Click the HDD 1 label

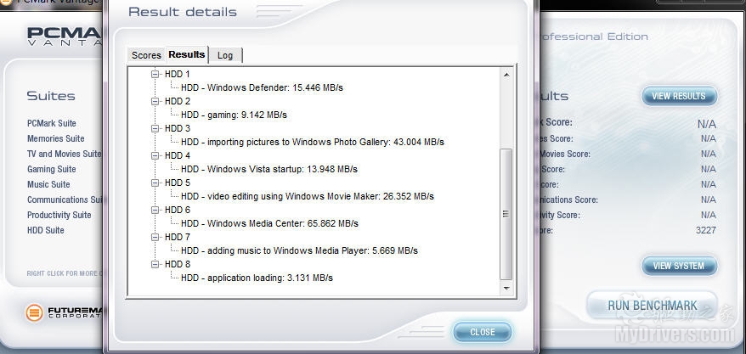tap(177, 74)
